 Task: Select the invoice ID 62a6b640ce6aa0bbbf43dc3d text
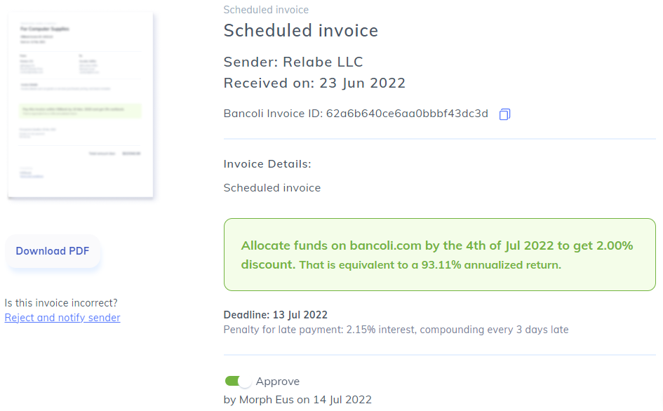pyautogui.click(x=407, y=114)
